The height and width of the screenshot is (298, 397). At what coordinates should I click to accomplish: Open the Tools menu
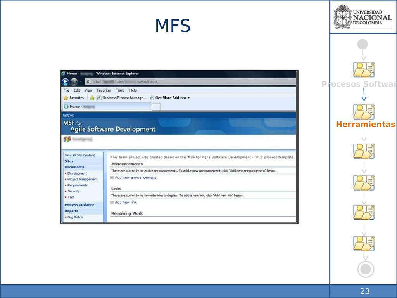coord(120,90)
